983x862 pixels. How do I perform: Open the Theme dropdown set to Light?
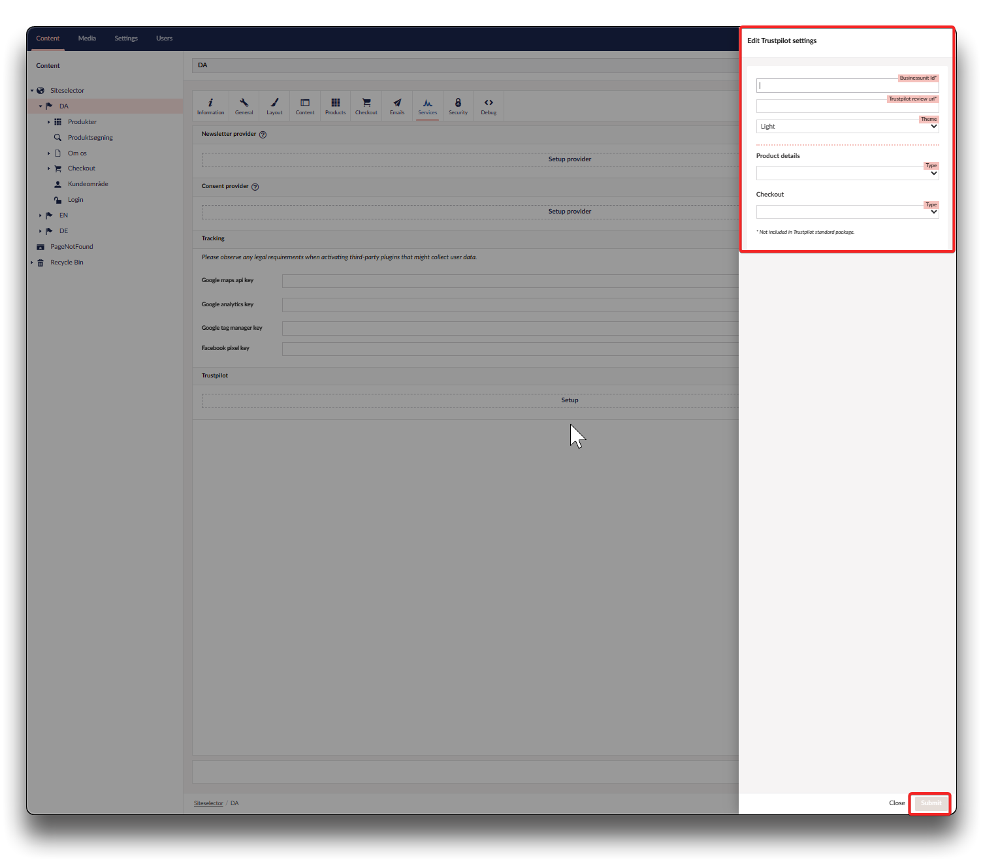tap(847, 127)
